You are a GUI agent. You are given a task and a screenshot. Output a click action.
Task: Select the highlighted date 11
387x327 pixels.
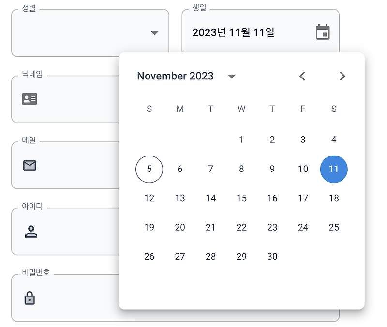[x=334, y=169]
